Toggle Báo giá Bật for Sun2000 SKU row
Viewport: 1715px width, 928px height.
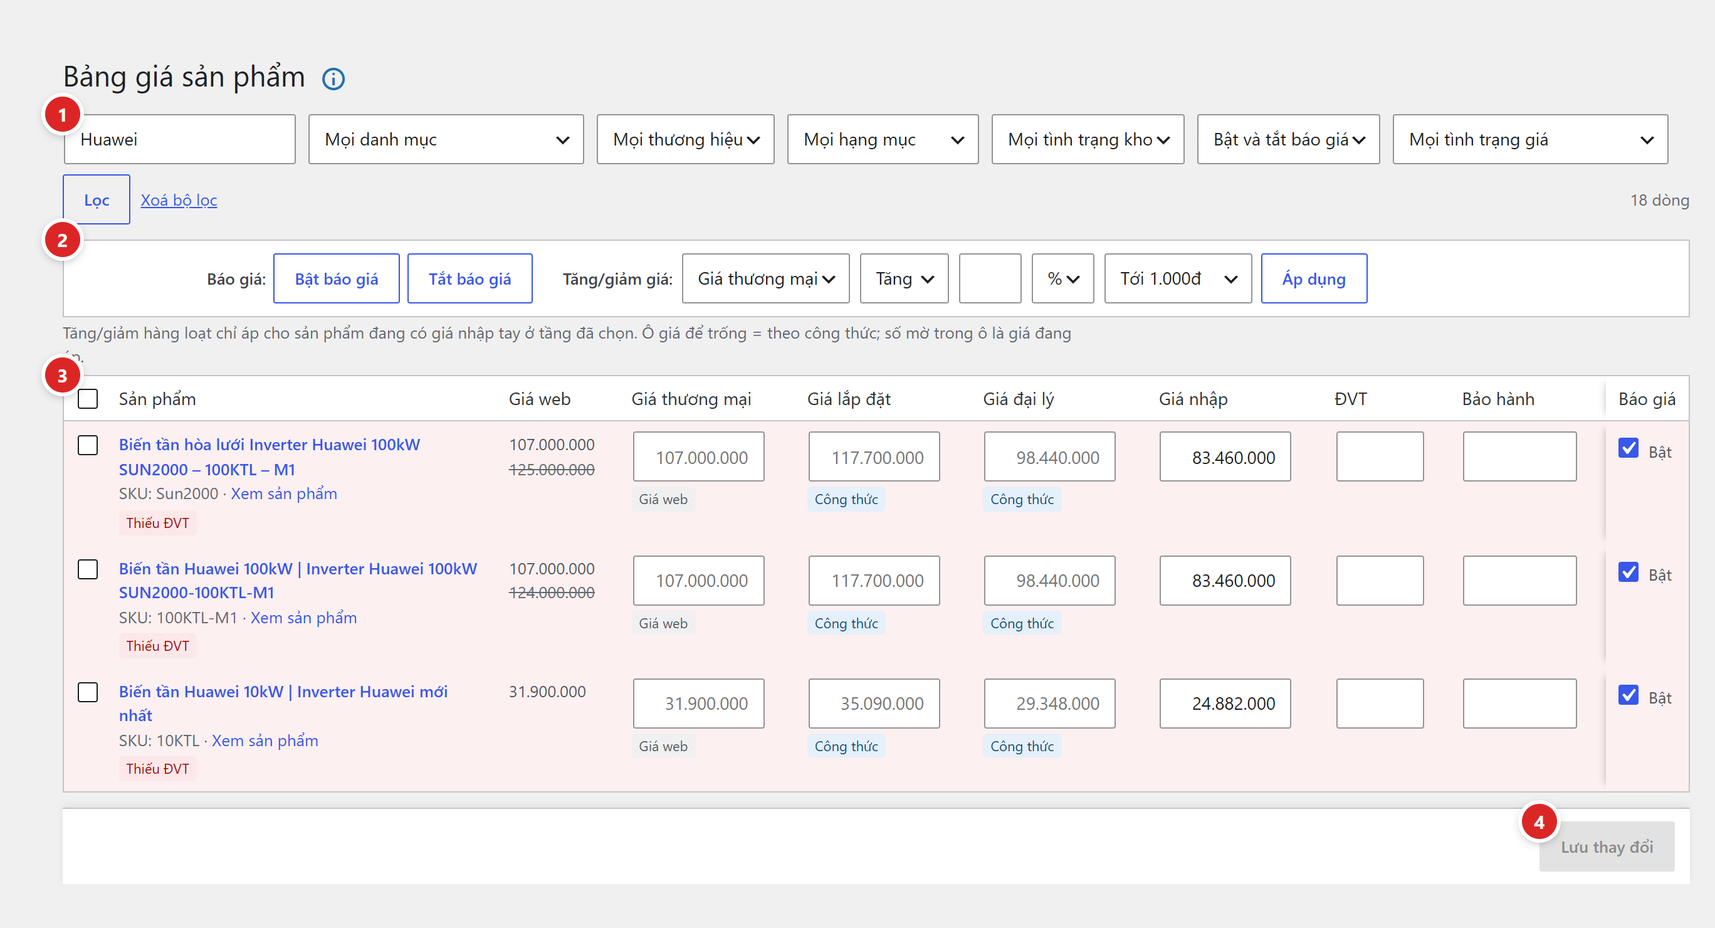1628,448
